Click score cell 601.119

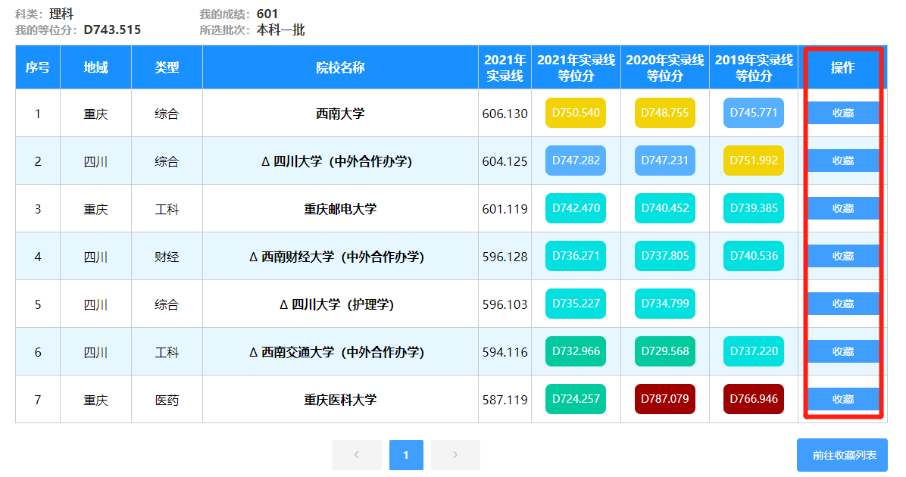coord(505,209)
